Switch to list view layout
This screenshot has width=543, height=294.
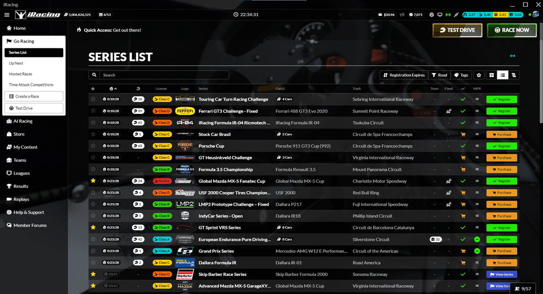(x=502, y=75)
